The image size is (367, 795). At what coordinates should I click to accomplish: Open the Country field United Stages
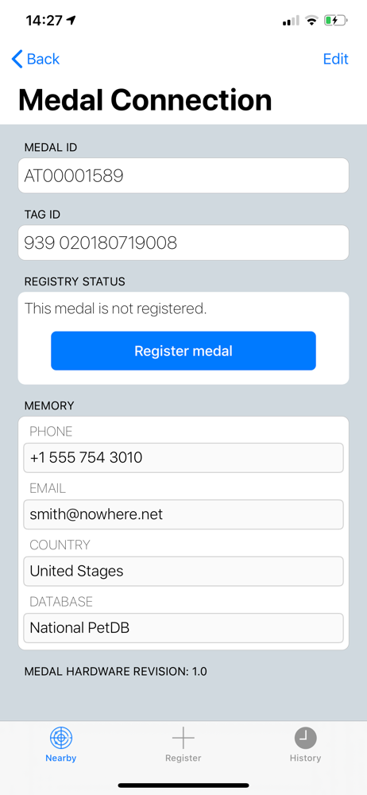[x=183, y=572]
